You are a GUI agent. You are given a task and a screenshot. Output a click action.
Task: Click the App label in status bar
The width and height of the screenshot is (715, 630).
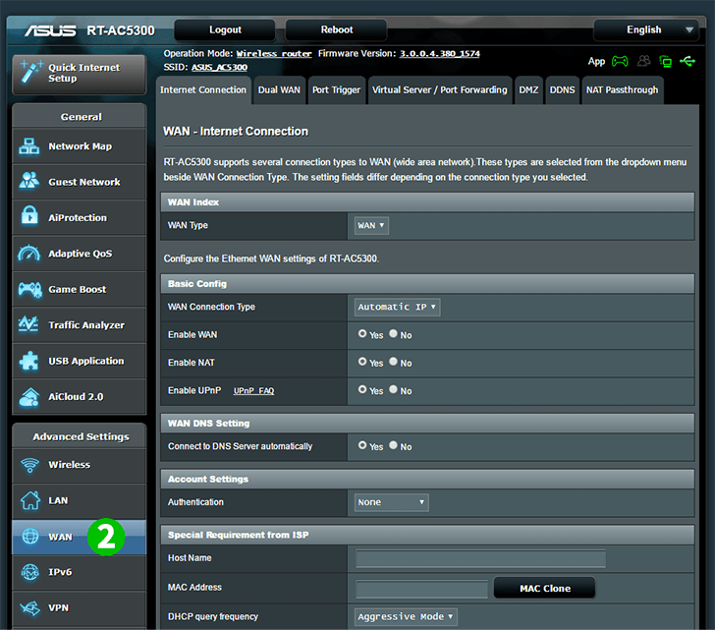coord(596,62)
